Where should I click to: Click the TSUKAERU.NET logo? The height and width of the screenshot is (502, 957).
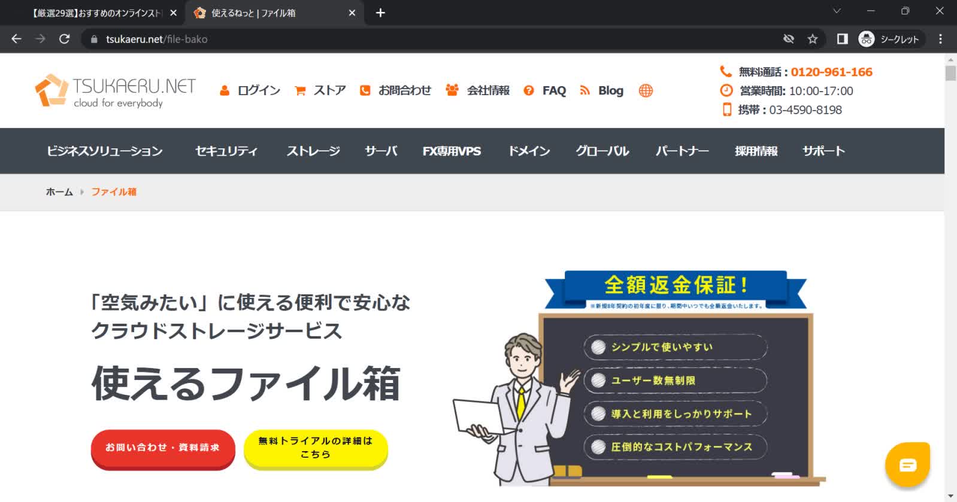(116, 91)
